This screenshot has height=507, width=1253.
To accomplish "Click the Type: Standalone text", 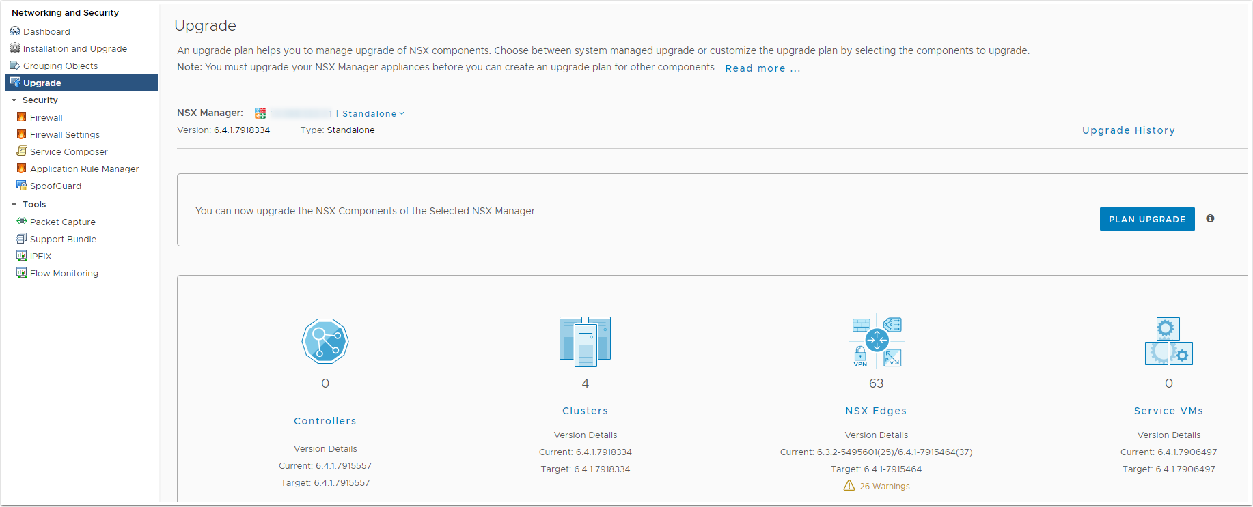I will 338,130.
